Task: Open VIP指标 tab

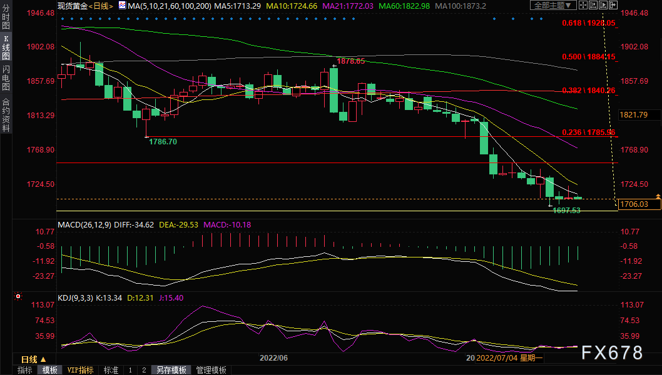Action: (x=80, y=370)
